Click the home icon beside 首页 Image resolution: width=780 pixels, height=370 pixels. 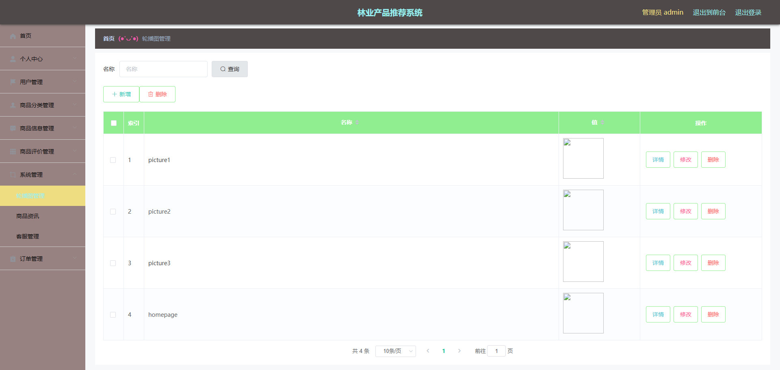pyautogui.click(x=13, y=36)
